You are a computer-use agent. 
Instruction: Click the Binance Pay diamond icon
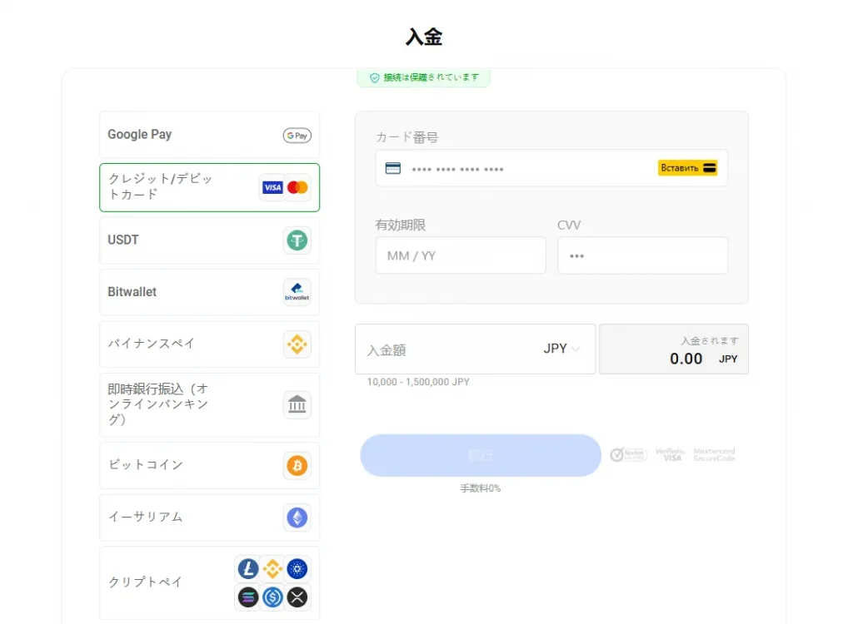pos(297,344)
